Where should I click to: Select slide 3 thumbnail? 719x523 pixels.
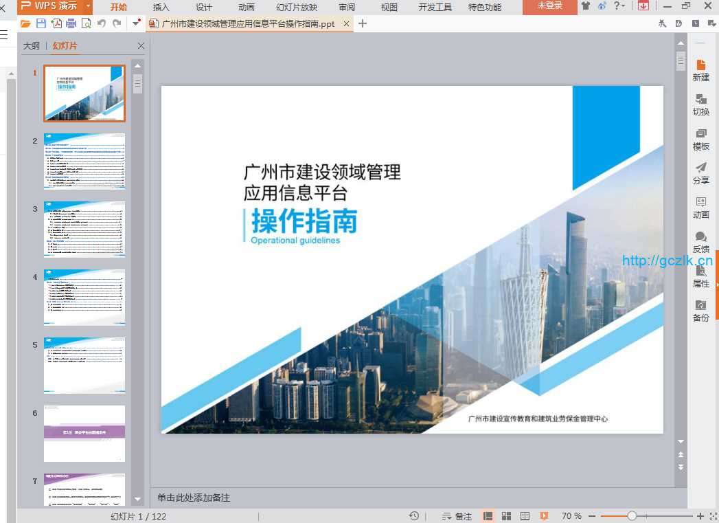84,229
